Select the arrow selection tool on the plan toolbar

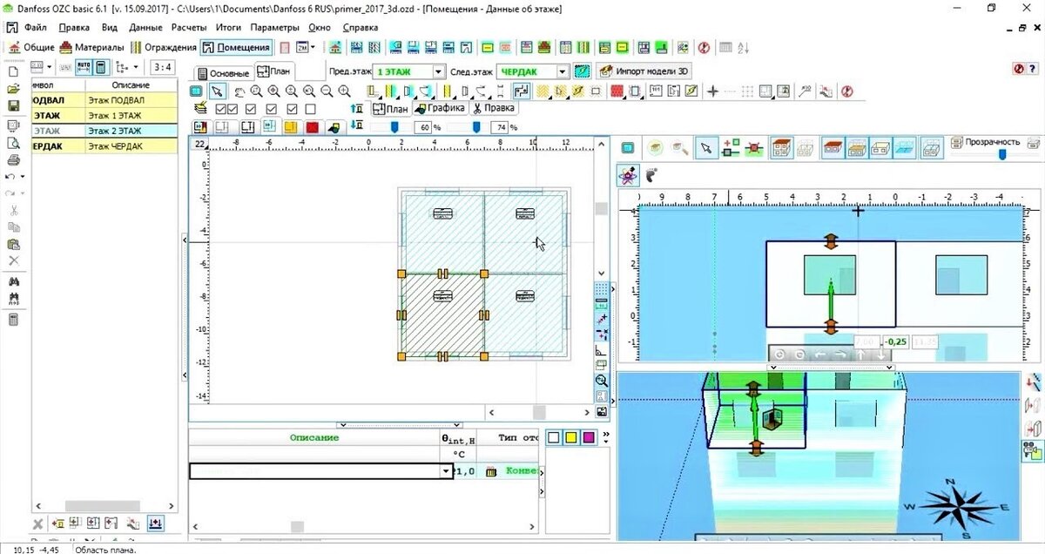coord(218,91)
